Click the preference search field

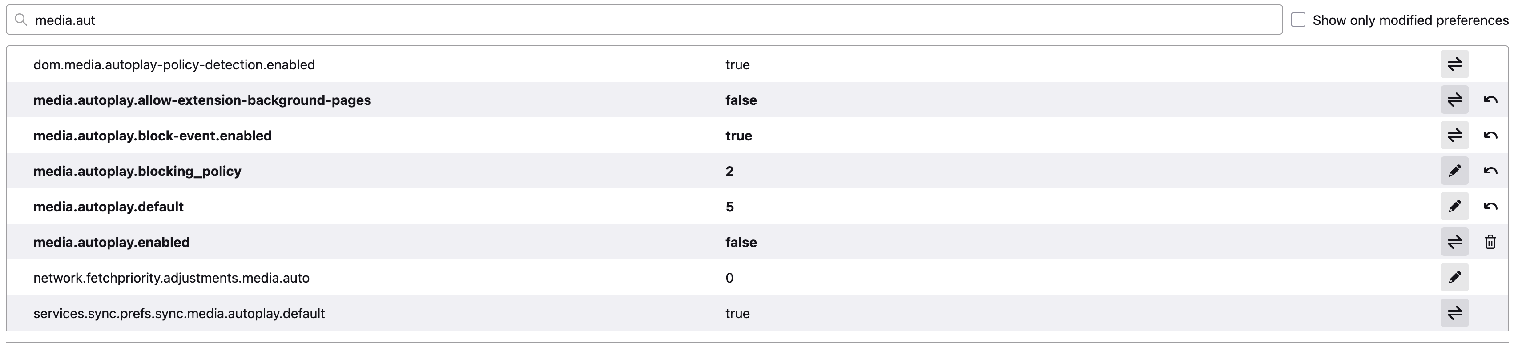pyautogui.click(x=644, y=20)
